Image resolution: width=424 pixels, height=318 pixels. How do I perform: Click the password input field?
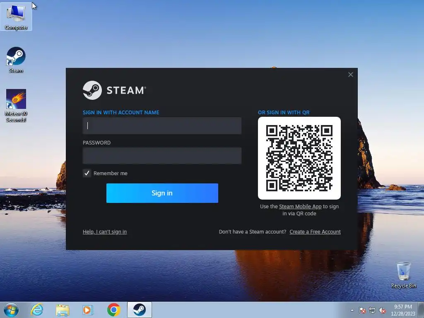click(162, 156)
